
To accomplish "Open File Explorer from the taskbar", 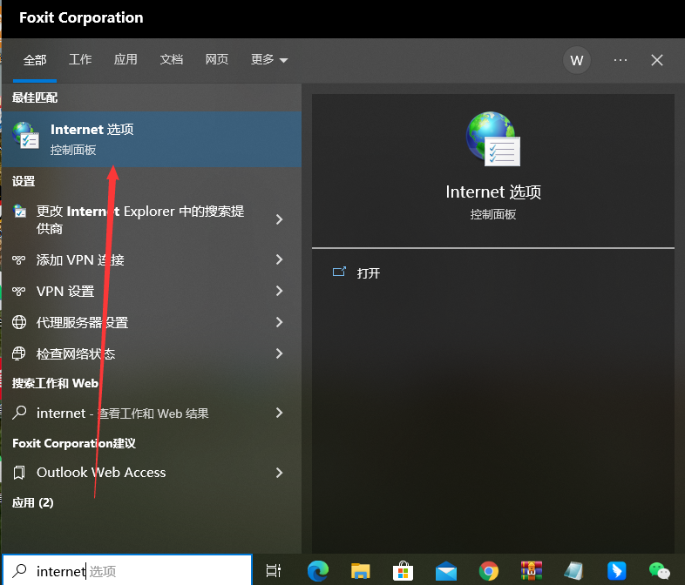I will (361, 571).
